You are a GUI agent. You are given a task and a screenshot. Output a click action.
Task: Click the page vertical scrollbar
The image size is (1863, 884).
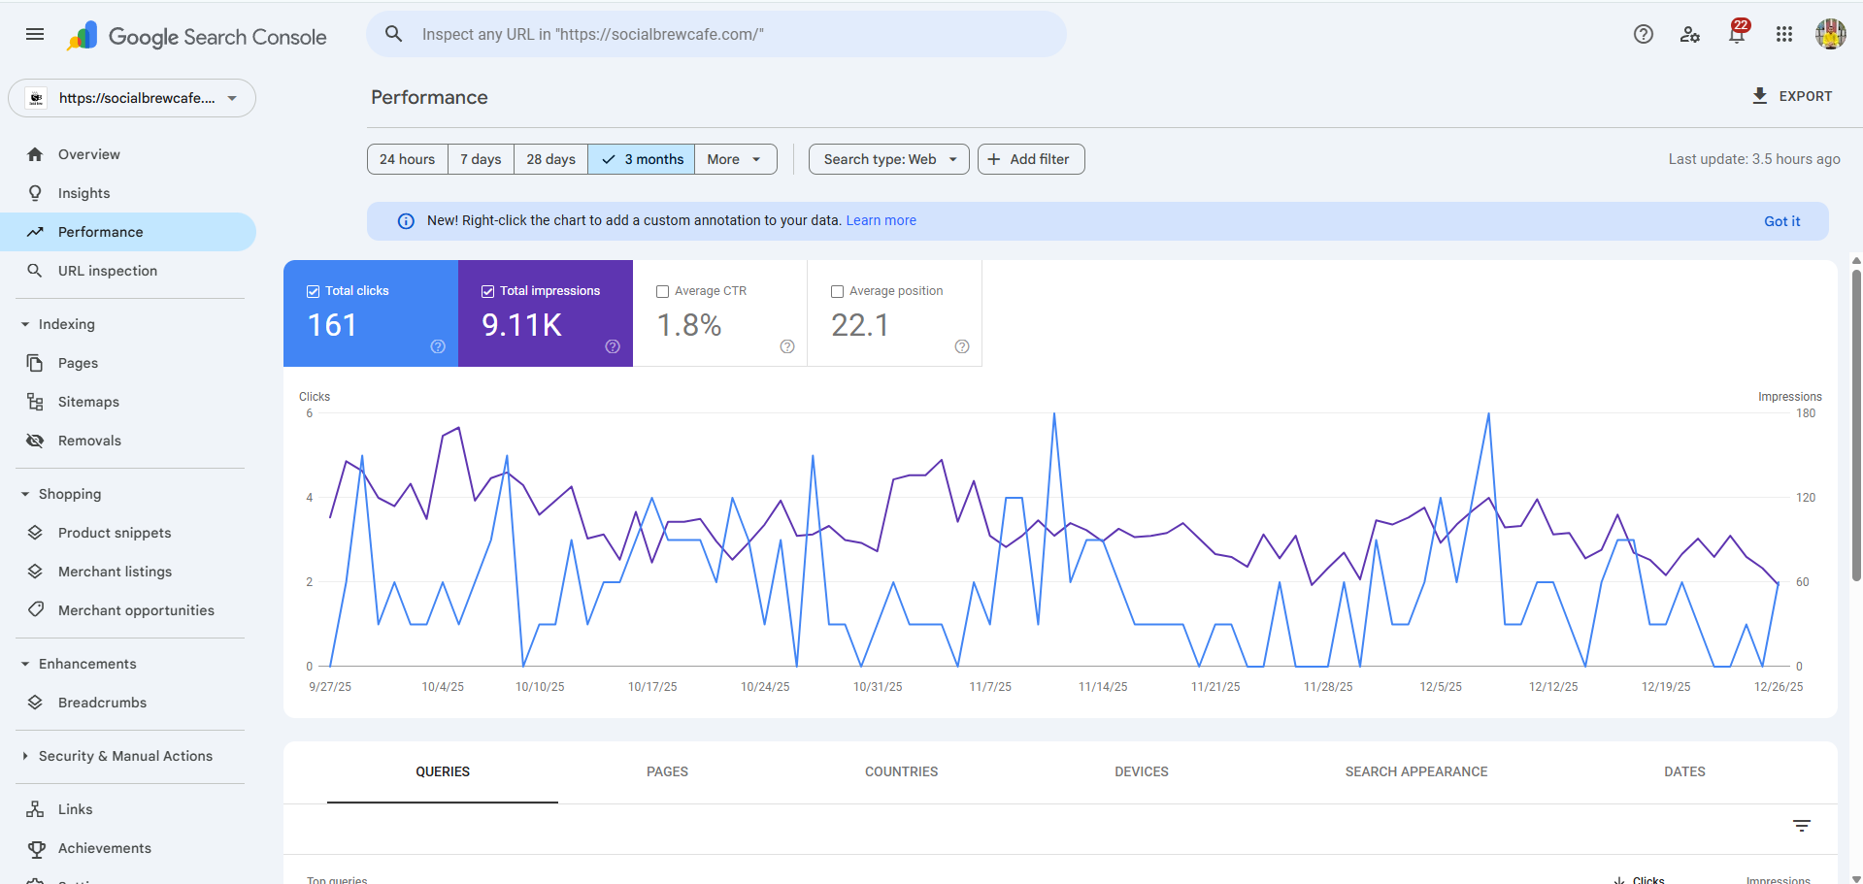pyautogui.click(x=1855, y=427)
